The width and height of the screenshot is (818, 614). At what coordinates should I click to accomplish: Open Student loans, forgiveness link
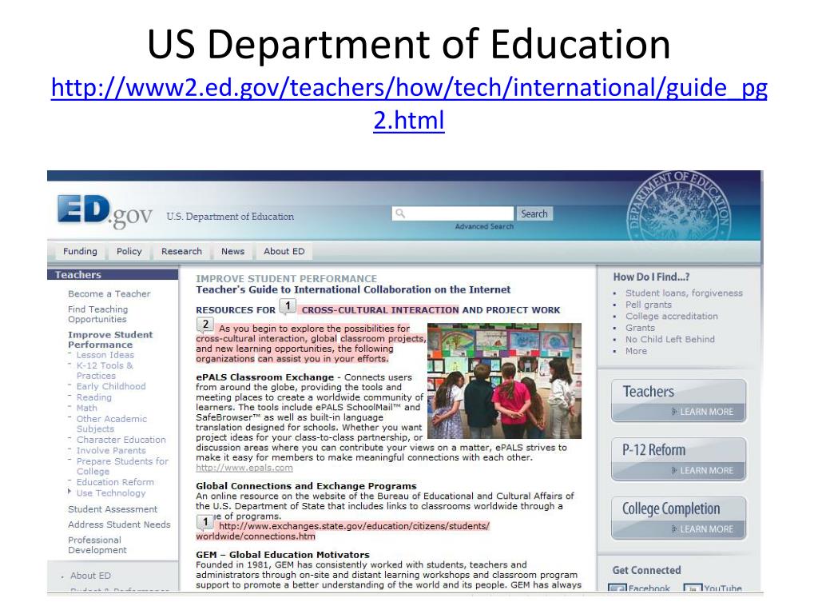pyautogui.click(x=684, y=293)
